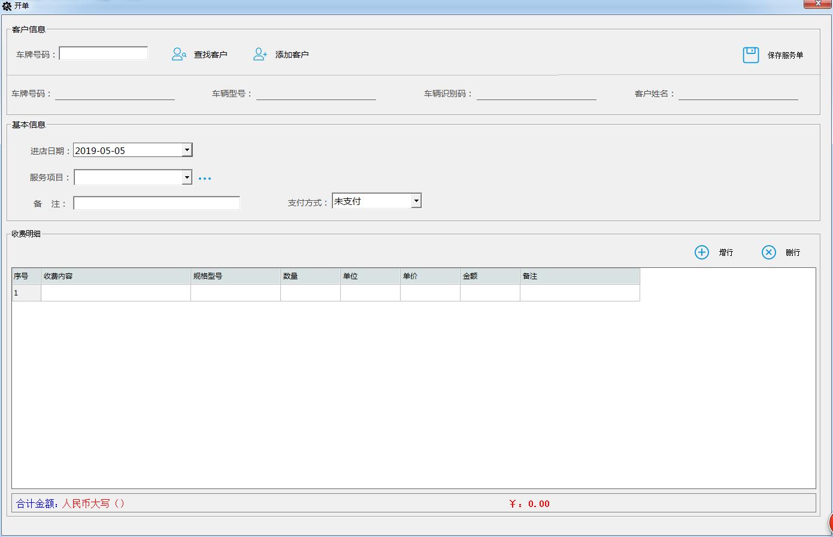
Task: Delete a row using the circled X icon
Action: coord(768,252)
